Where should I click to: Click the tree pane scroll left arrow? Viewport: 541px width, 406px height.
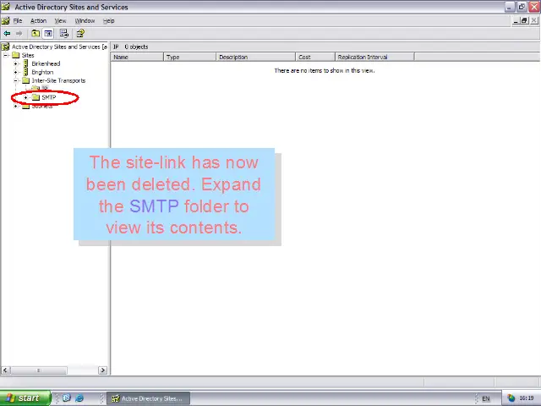[x=5, y=370]
